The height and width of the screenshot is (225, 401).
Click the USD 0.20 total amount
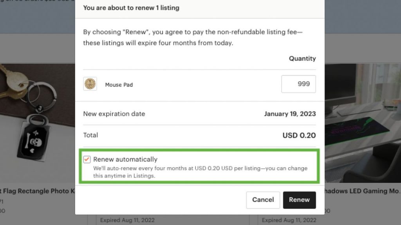click(x=299, y=136)
